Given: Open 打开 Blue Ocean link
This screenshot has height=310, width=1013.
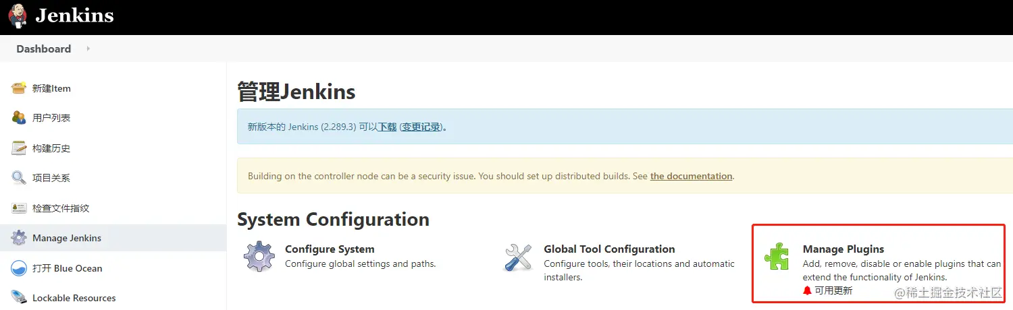Looking at the screenshot, I should pyautogui.click(x=68, y=268).
